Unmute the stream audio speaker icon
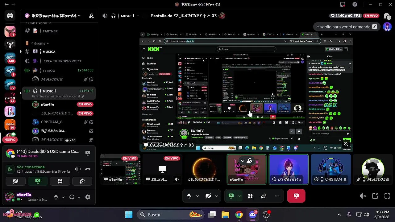 click(x=363, y=196)
